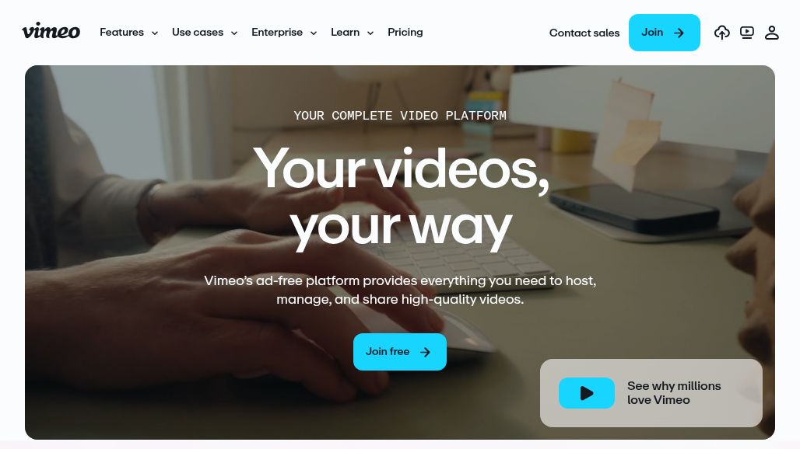Viewport: 800px width, 449px height.
Task: Open the upload cloud icon
Action: [721, 33]
